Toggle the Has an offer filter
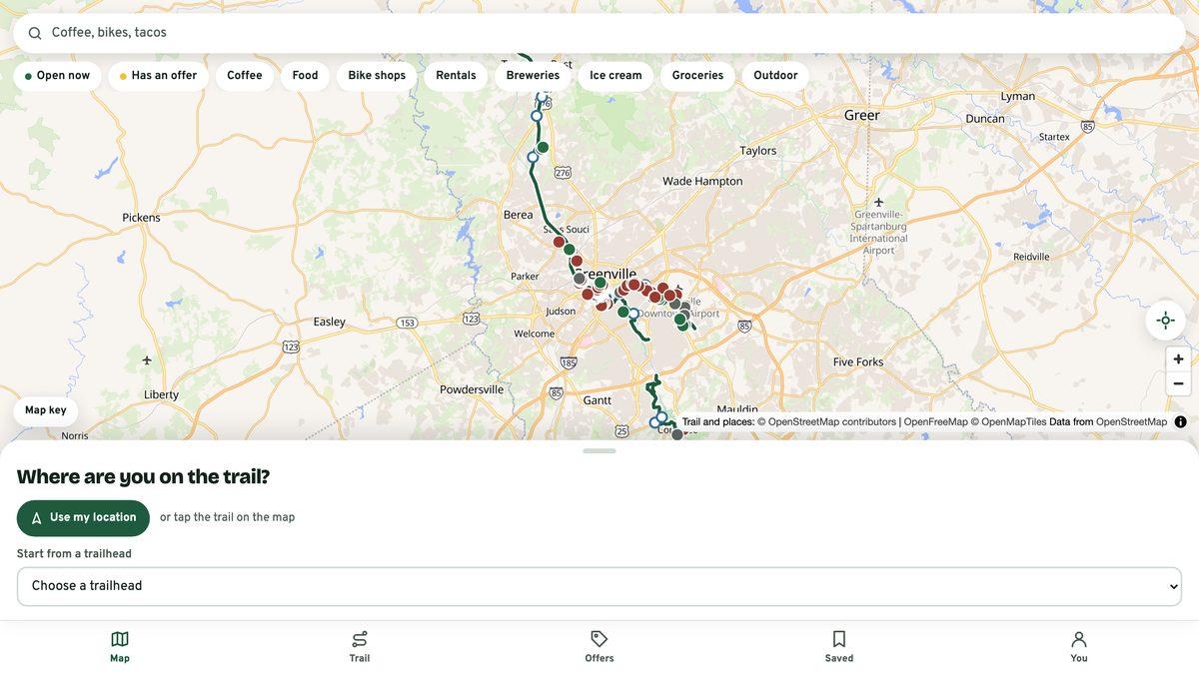This screenshot has height=674, width=1199. point(158,76)
